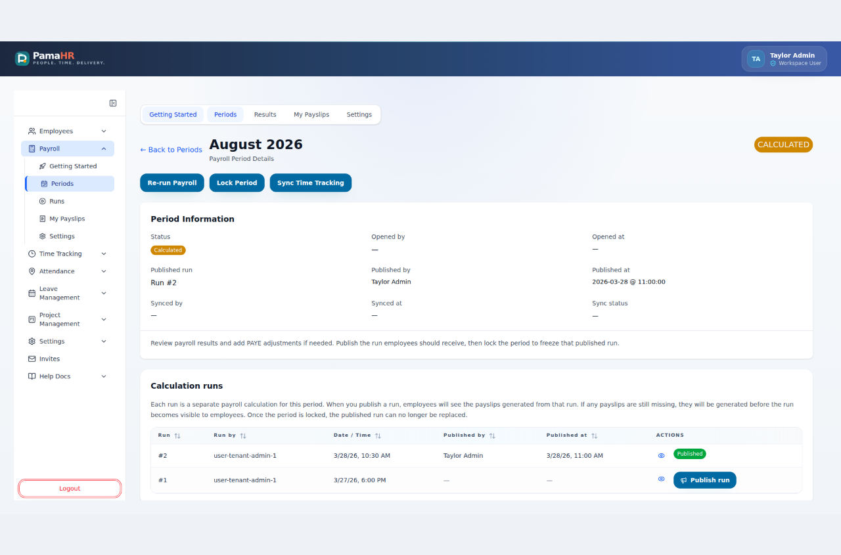This screenshot has height=555, width=841.
Task: Click the TA avatar badge
Action: (756, 59)
